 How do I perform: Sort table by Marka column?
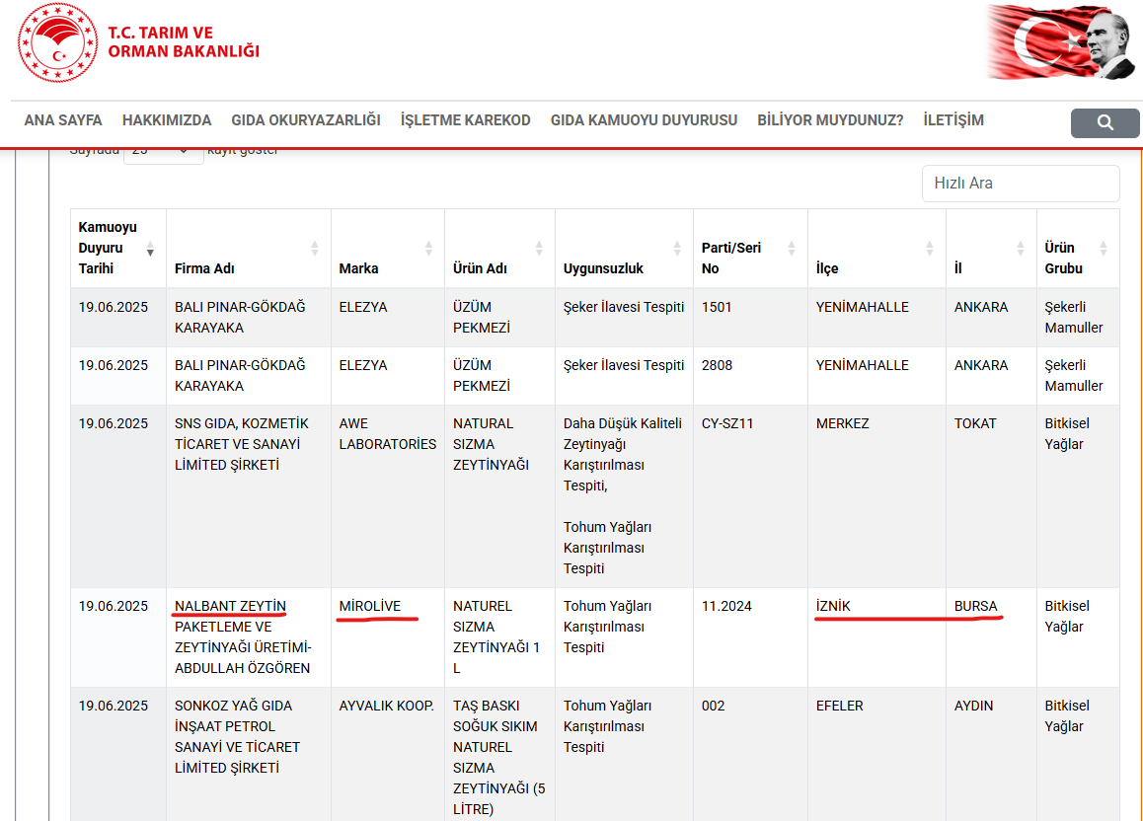(428, 248)
